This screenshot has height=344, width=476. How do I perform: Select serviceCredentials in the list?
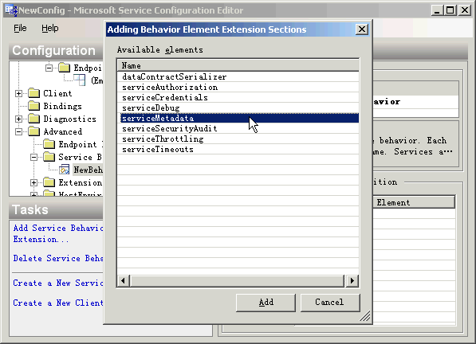pos(238,97)
